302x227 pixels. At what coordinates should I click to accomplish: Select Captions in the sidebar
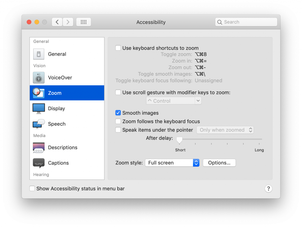coord(67,163)
